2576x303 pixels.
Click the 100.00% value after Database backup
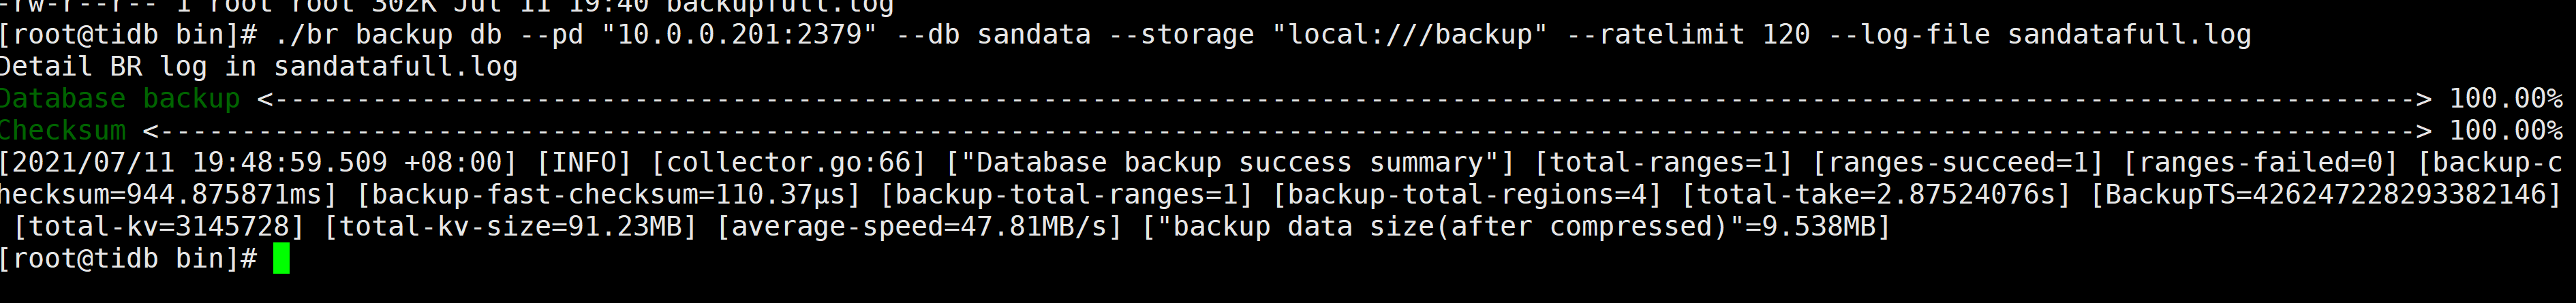(x=2506, y=98)
